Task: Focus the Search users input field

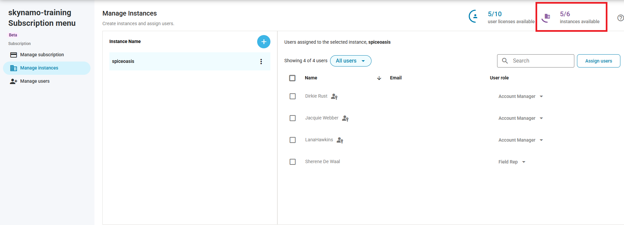Action: pyautogui.click(x=540, y=61)
